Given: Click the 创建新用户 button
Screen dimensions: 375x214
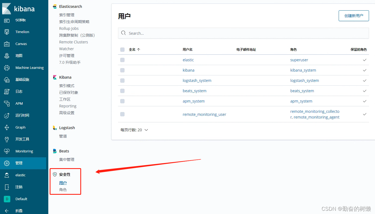Looking at the screenshot, I should tap(354, 16).
